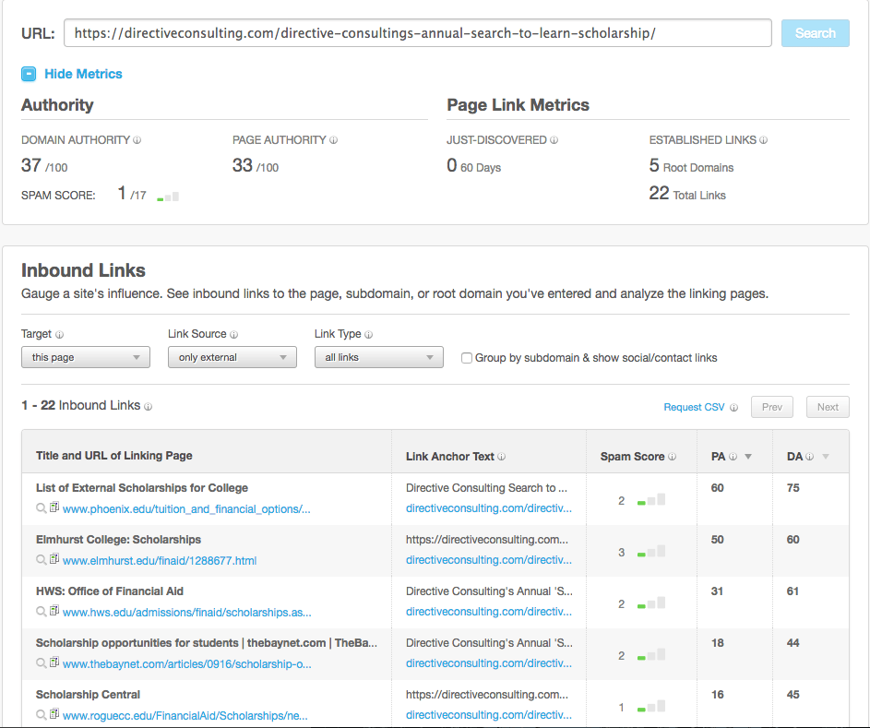Screen dimensions: 870x728
Task: Click the Hide Metrics minus icon
Action: click(x=29, y=74)
